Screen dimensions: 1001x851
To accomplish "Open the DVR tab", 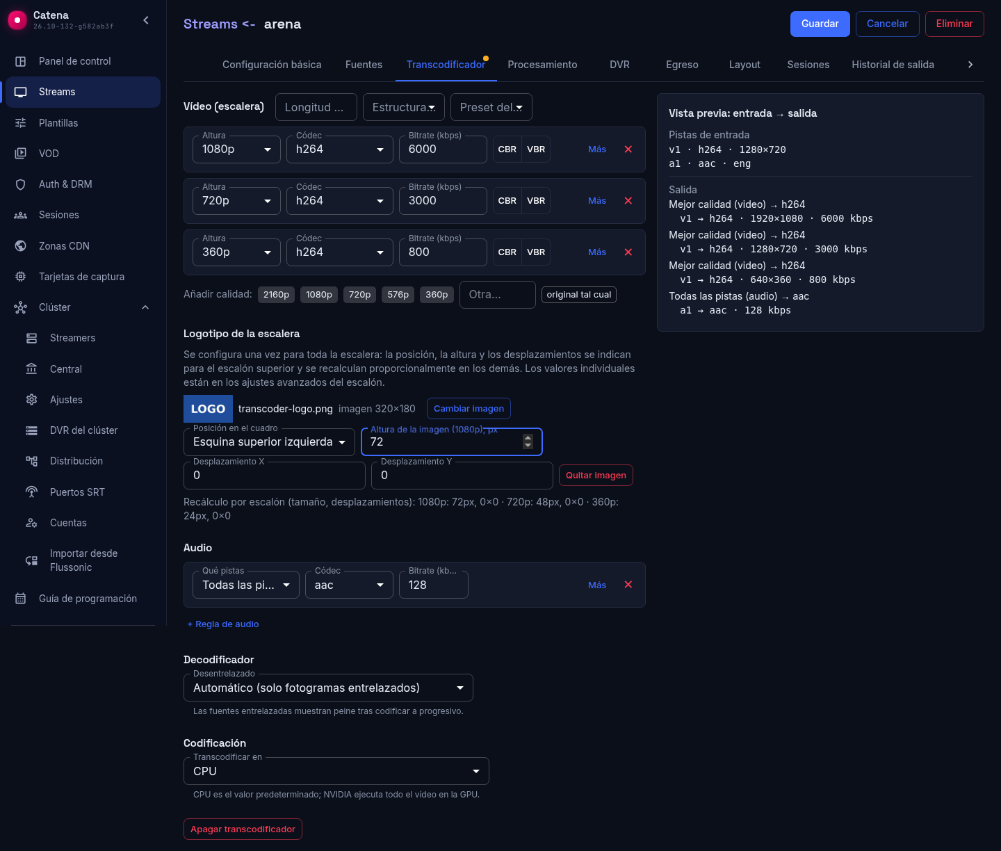I will (619, 65).
